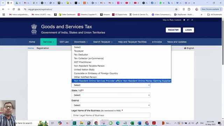
Task: Open Help and Taxpayer Facilities
Action: 132,42
